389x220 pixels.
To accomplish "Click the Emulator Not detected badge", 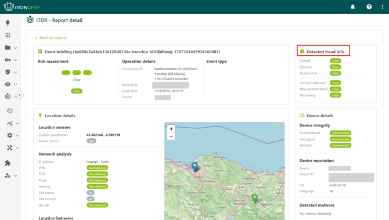I will [x=340, y=145].
